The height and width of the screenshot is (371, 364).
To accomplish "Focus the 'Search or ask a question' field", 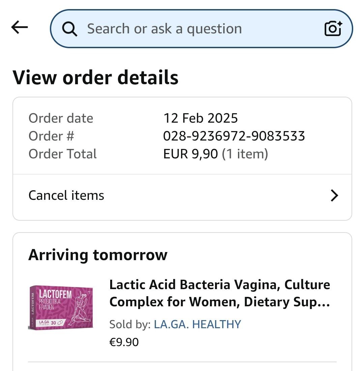I will pos(189,29).
